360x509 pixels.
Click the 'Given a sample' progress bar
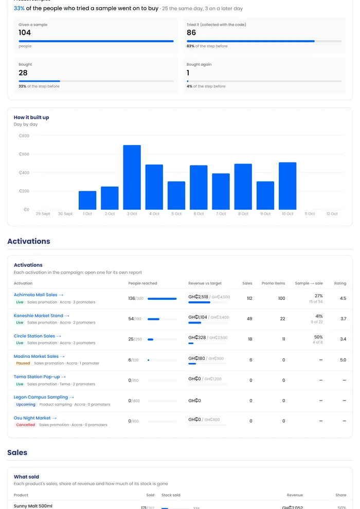[x=96, y=41]
